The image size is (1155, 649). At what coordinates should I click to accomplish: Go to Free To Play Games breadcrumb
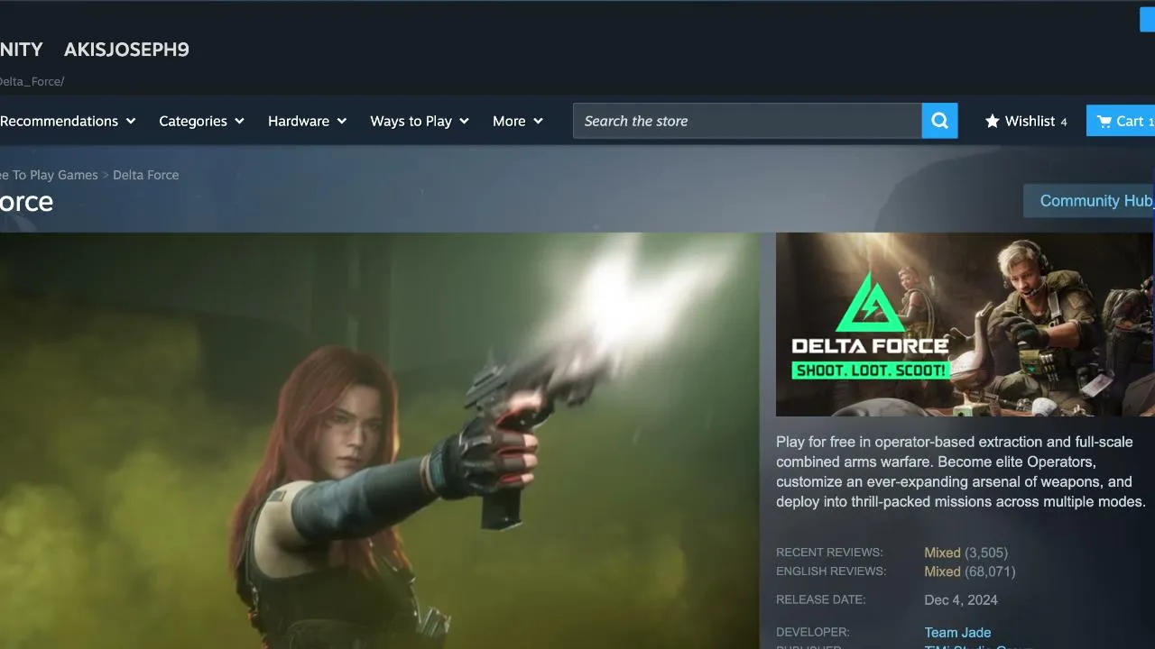49,175
